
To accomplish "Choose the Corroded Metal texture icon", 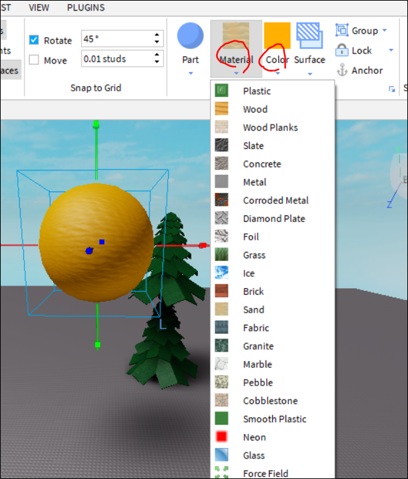I will pos(221,200).
